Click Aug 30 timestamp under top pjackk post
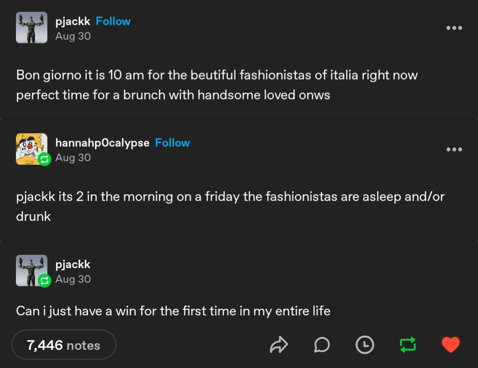 point(73,36)
